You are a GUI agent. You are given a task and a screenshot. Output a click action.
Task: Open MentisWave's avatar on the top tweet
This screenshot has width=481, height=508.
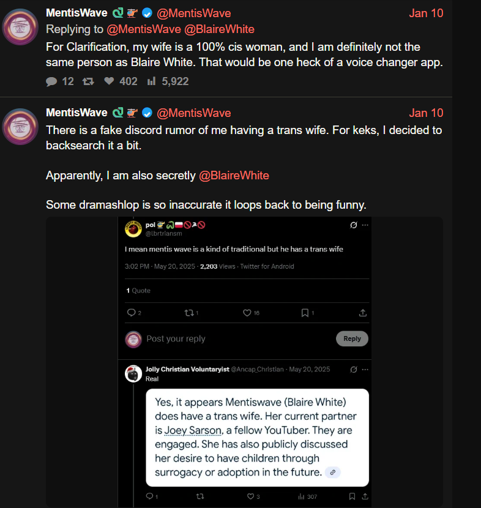tap(21, 27)
